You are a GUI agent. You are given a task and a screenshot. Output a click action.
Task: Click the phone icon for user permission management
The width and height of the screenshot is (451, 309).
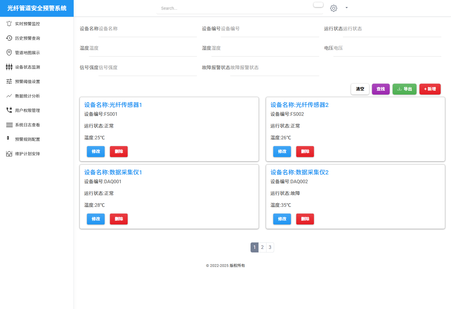[9, 110]
